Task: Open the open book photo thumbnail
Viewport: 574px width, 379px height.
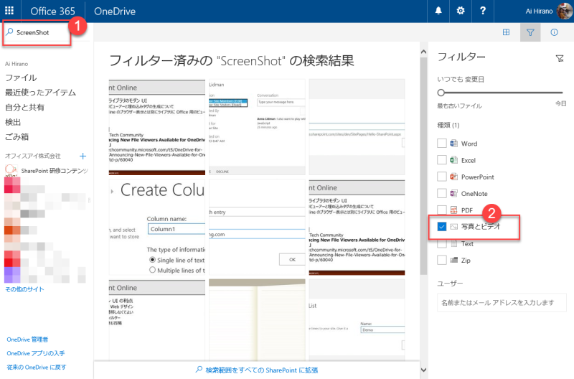Action: (257, 320)
